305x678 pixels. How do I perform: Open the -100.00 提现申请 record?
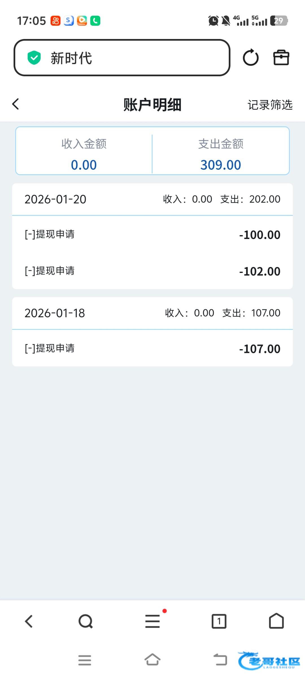pyautogui.click(x=152, y=234)
